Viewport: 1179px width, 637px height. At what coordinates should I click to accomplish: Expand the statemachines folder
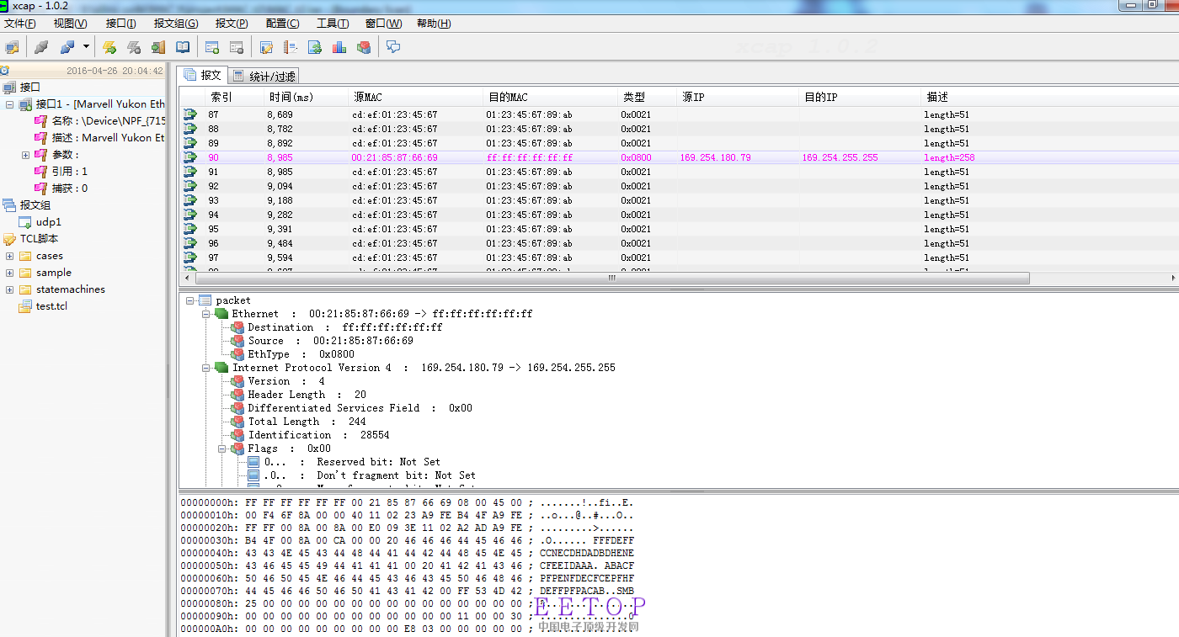tap(9, 289)
